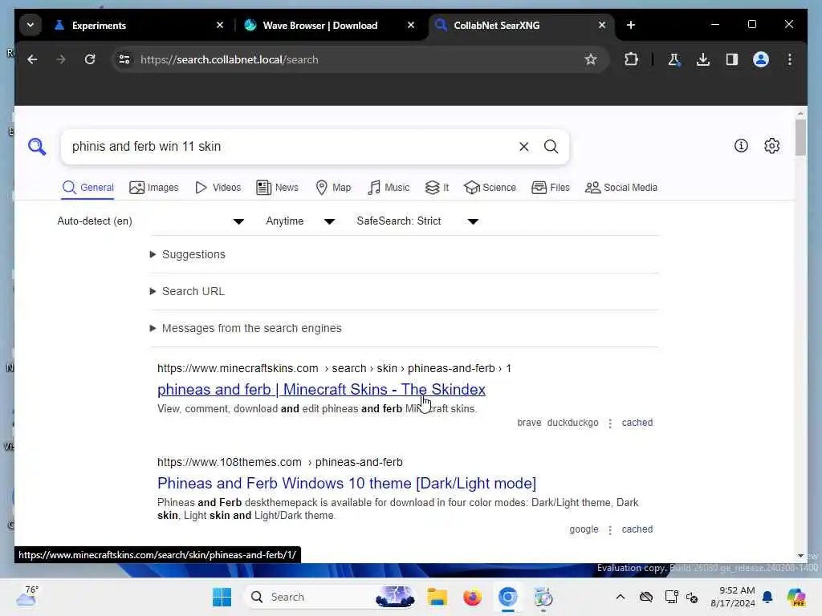Image resolution: width=822 pixels, height=616 pixels.
Task: Click the page vertical scrollbar thumb
Action: pyautogui.click(x=800, y=137)
